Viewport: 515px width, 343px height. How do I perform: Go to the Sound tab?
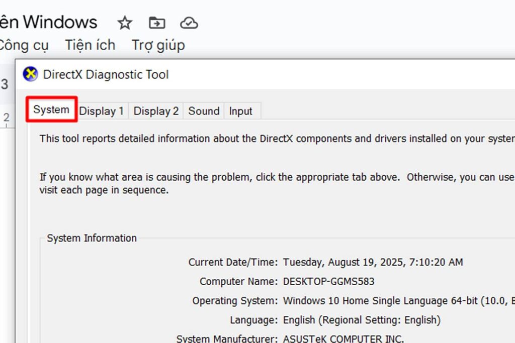click(204, 111)
